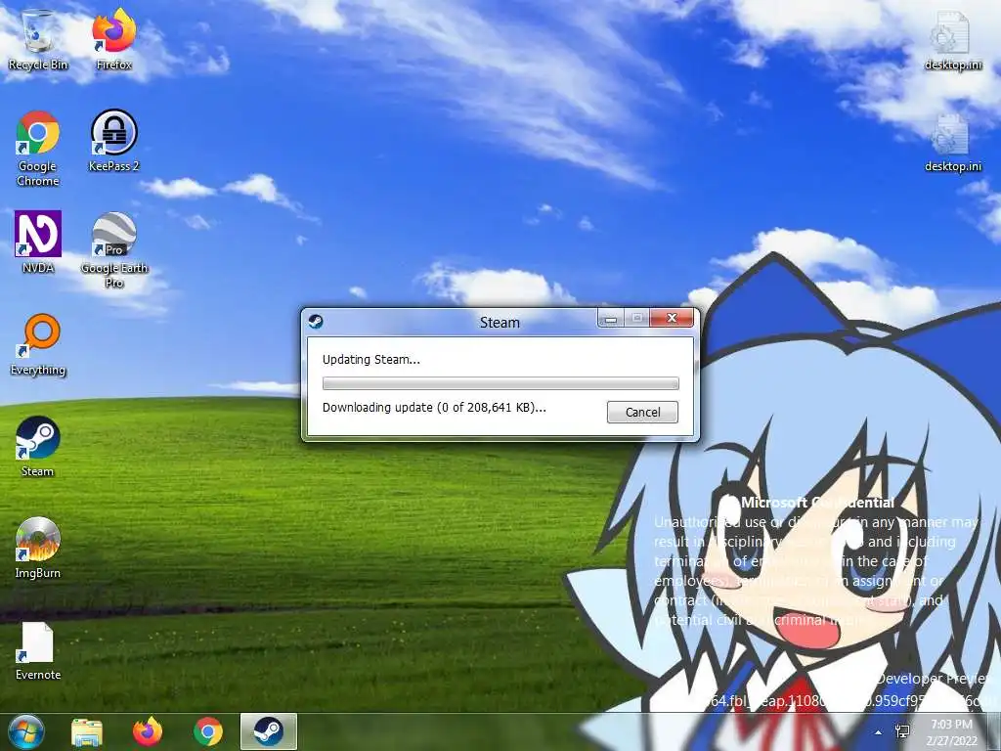Screen dimensions: 1001x751
Task: Select the lower desktop.ini file icon
Action: coord(952,142)
